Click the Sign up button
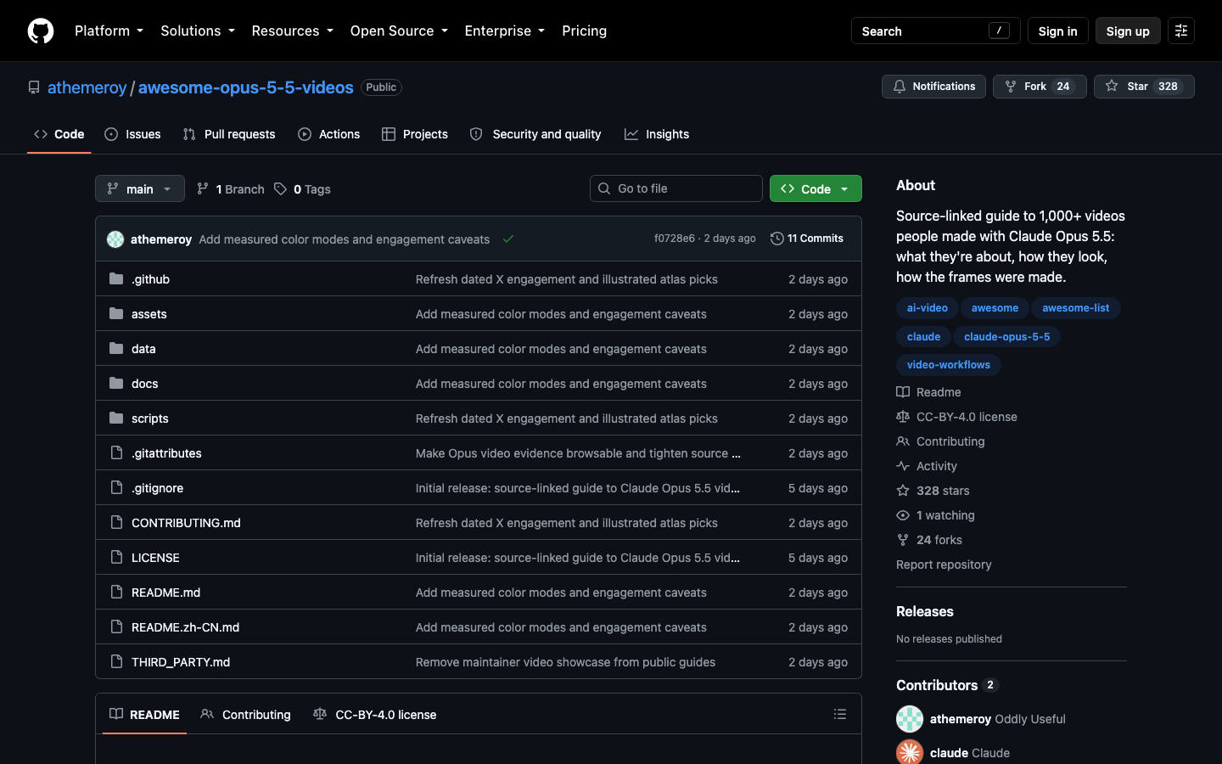1222x764 pixels. point(1128,31)
